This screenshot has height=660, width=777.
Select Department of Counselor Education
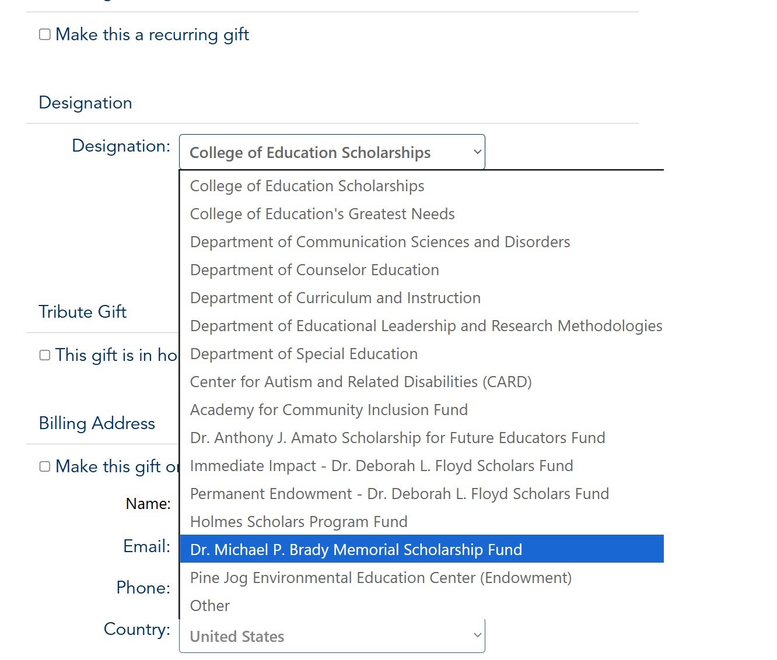314,270
